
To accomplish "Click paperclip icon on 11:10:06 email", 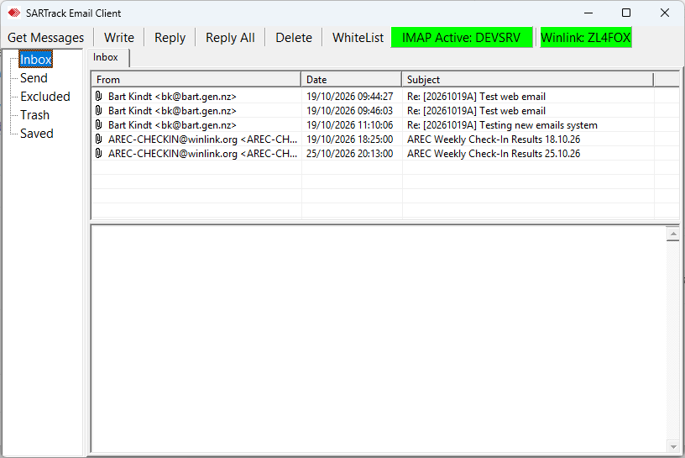I will pos(99,125).
